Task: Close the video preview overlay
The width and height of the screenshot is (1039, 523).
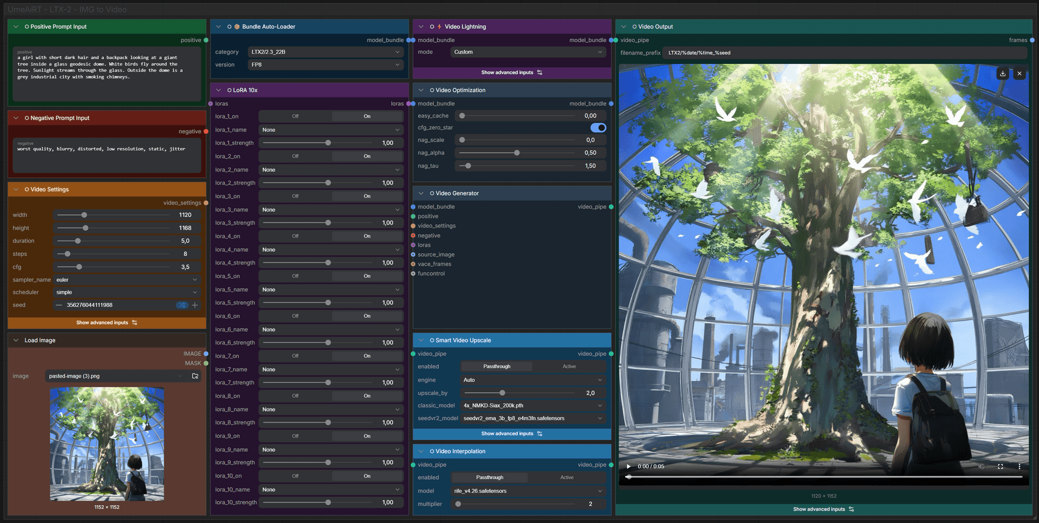Action: click(x=1020, y=74)
